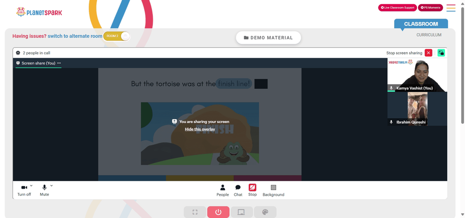The image size is (465, 218).
Task: Open PS Moments
Action: [x=430, y=8]
